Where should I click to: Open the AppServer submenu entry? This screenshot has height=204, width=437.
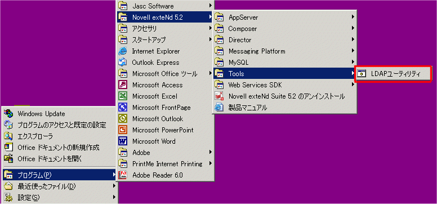click(x=285, y=17)
